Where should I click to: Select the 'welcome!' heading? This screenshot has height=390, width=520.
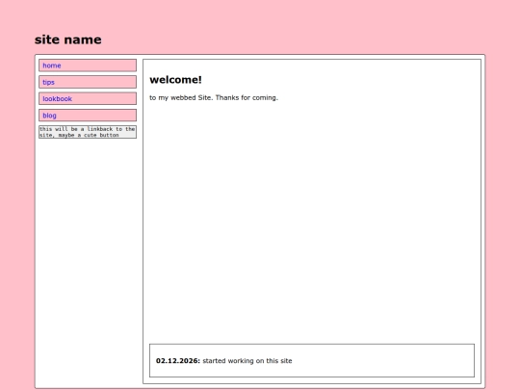(x=175, y=80)
